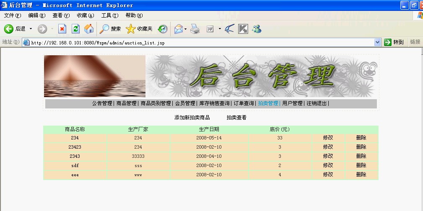This screenshot has height=211, width=423.
Task: Stop page loading with red X icon
Action: point(62,29)
